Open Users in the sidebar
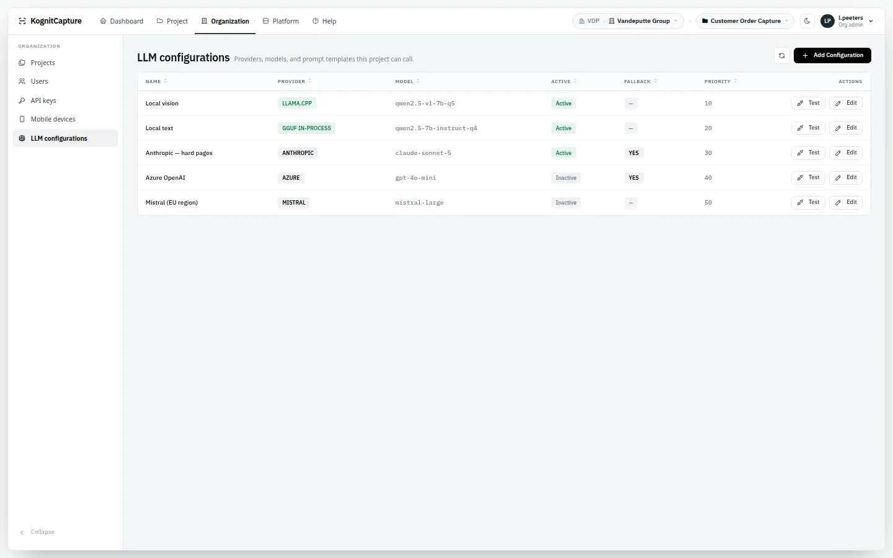The height and width of the screenshot is (558, 893). click(x=65, y=81)
